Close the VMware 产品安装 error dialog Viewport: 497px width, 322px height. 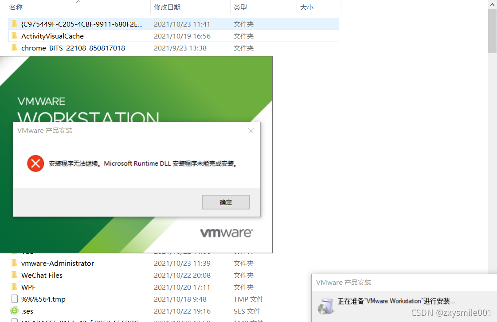(x=251, y=131)
